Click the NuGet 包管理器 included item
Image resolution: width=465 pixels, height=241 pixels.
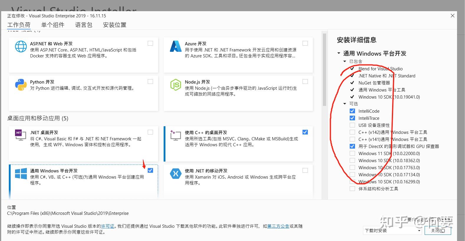point(374,83)
